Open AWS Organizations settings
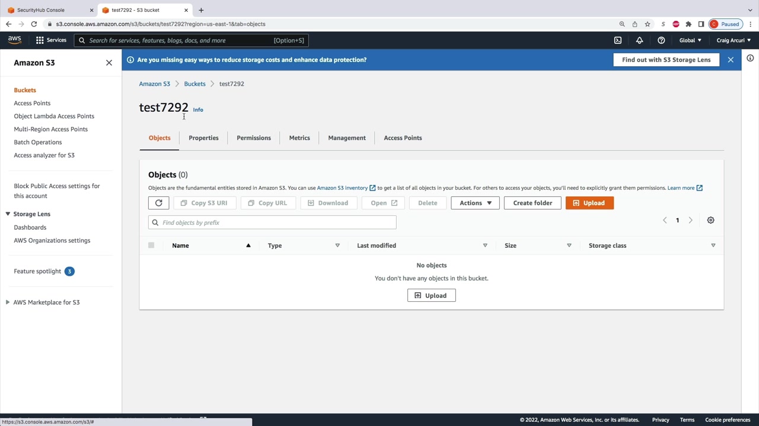This screenshot has width=759, height=426. tap(52, 240)
